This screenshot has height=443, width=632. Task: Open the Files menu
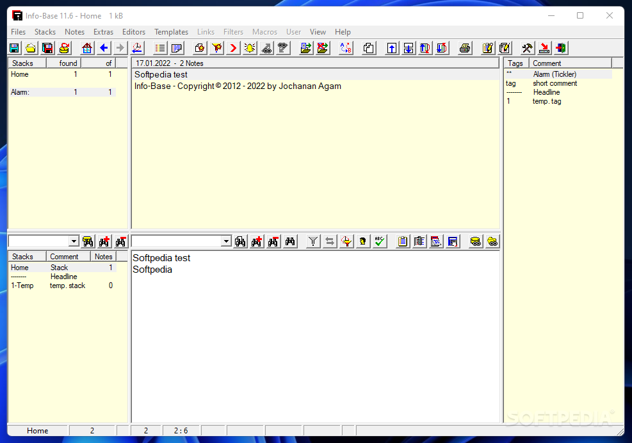[x=18, y=32]
